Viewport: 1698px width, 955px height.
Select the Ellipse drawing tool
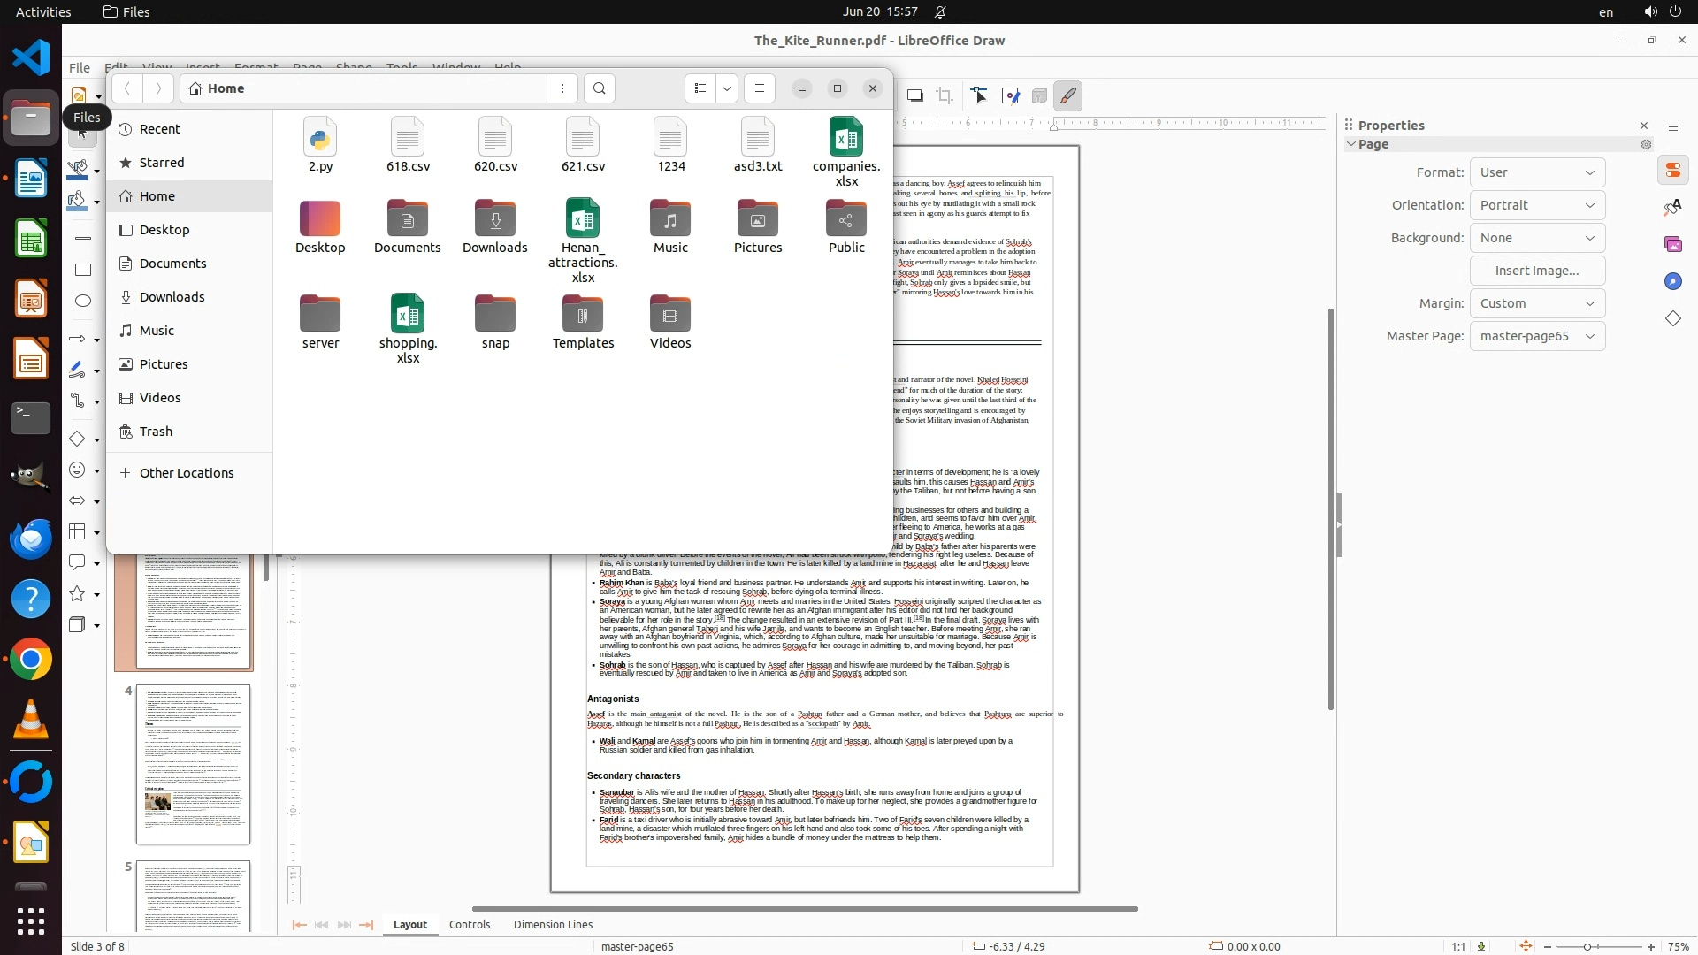[x=83, y=301]
